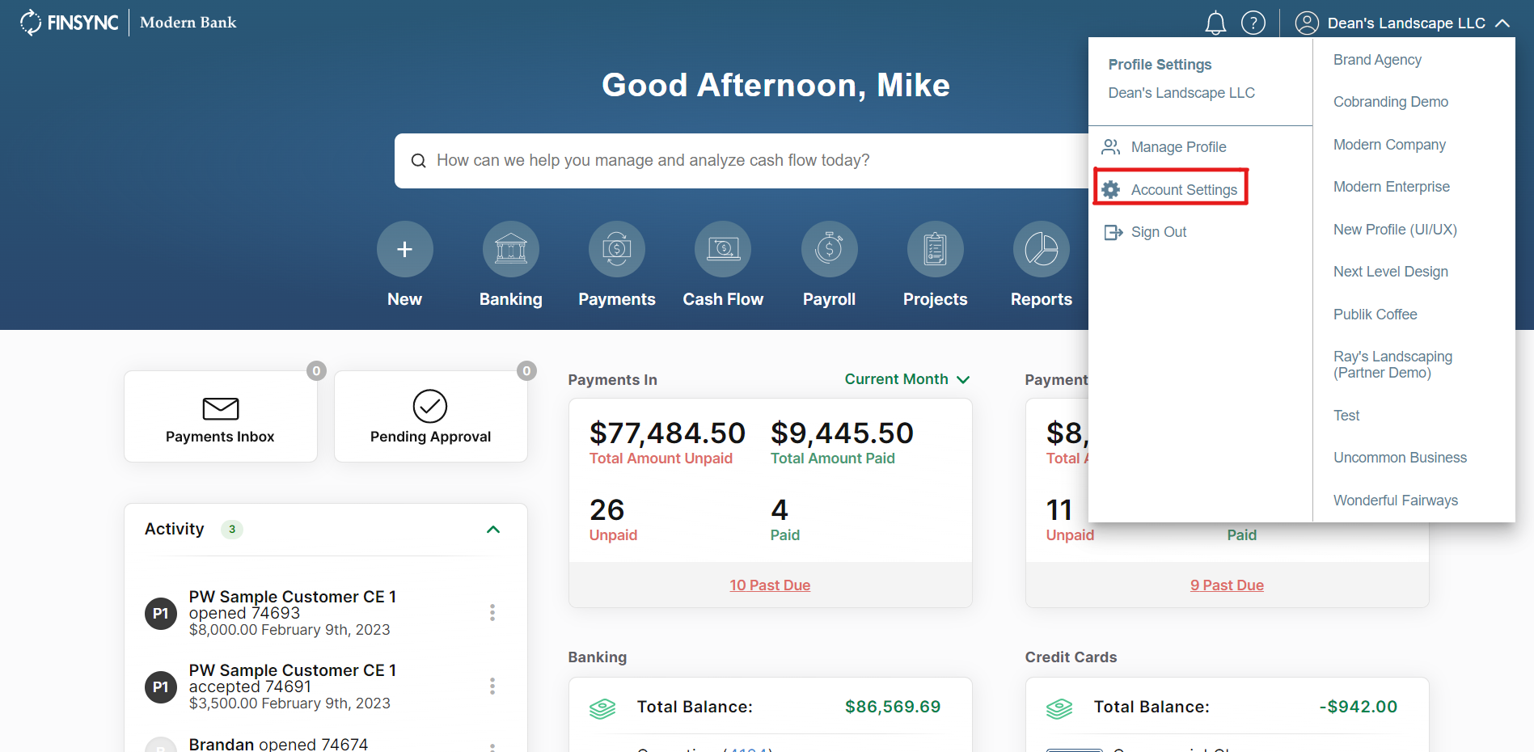Click the notifications bell icon
This screenshot has height=752, width=1534.
(x=1215, y=23)
